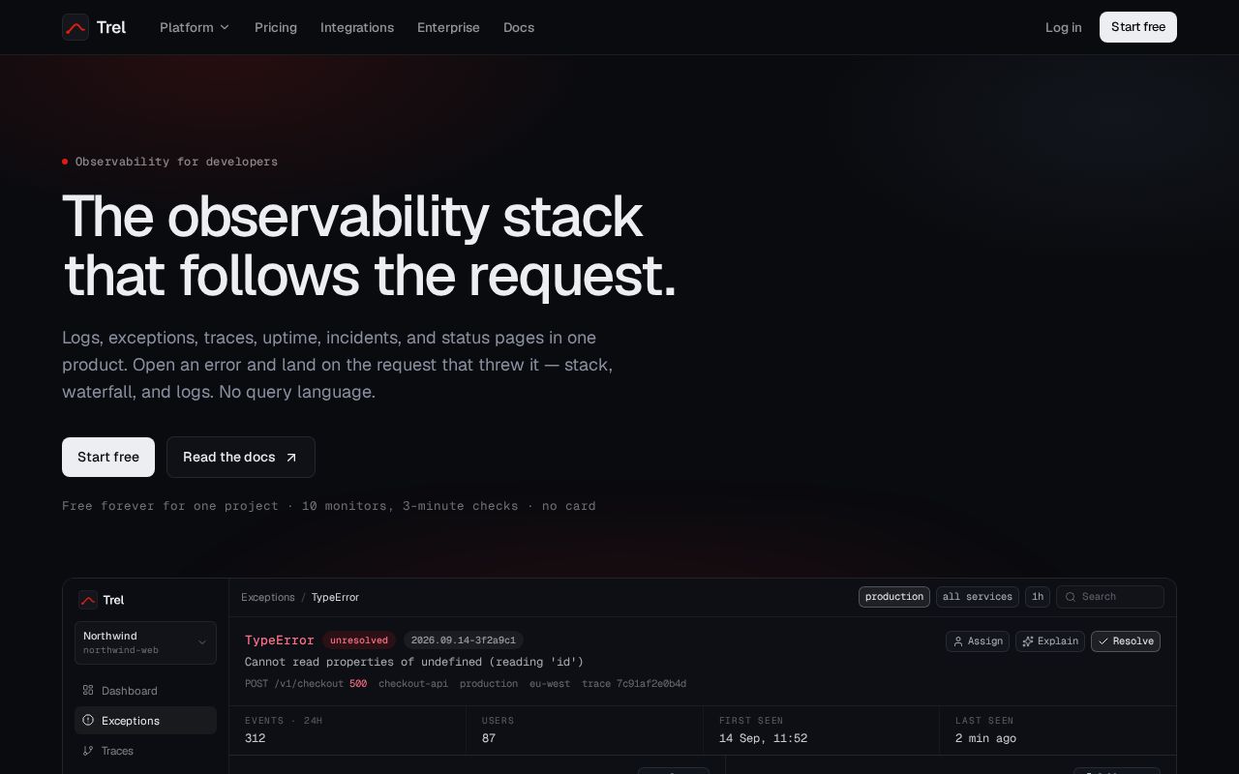Click the release tag 2026.09.14-3f2a9c1
Screen dimensions: 1239x774
(x=464, y=640)
